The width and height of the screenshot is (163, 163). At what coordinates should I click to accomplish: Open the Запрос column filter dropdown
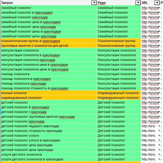pos(94,3)
